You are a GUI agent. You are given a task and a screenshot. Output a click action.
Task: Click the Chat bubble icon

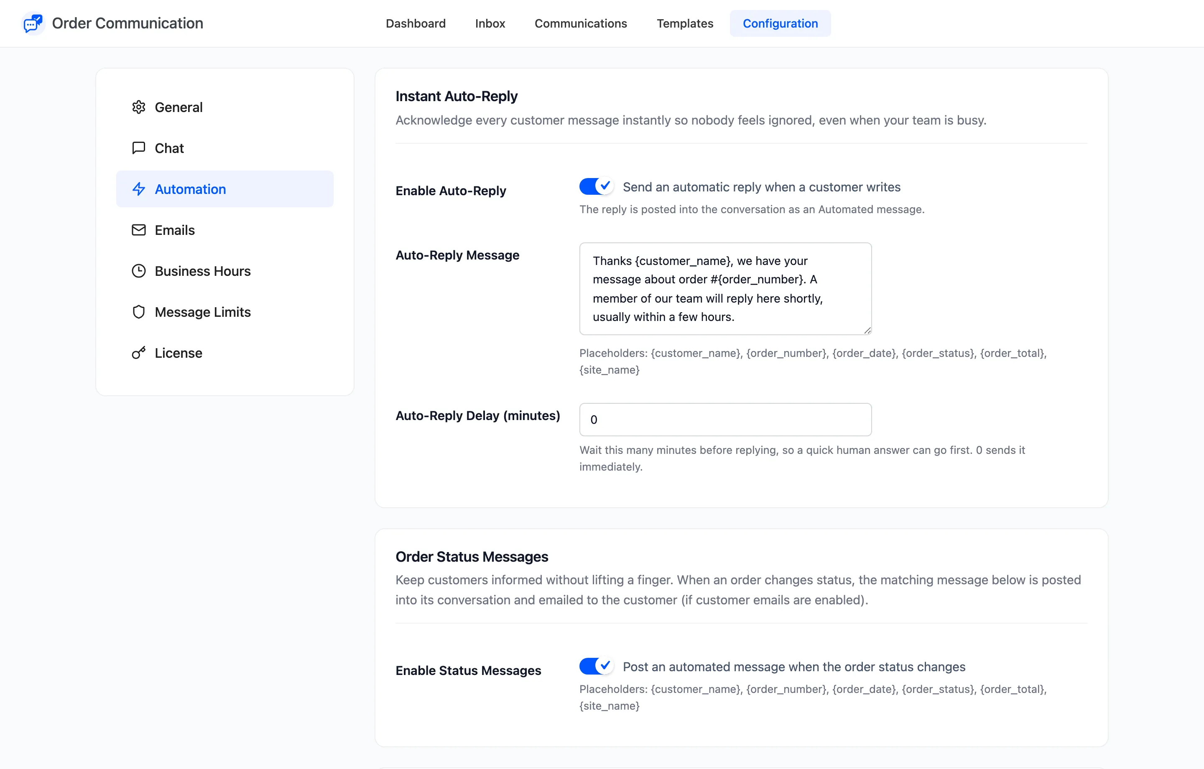(138, 148)
